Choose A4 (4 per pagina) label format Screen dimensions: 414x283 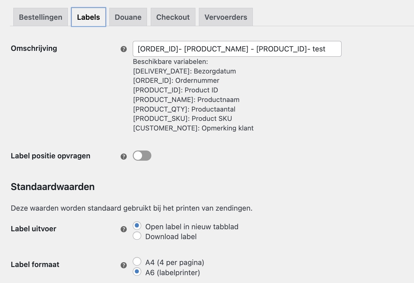pos(137,261)
